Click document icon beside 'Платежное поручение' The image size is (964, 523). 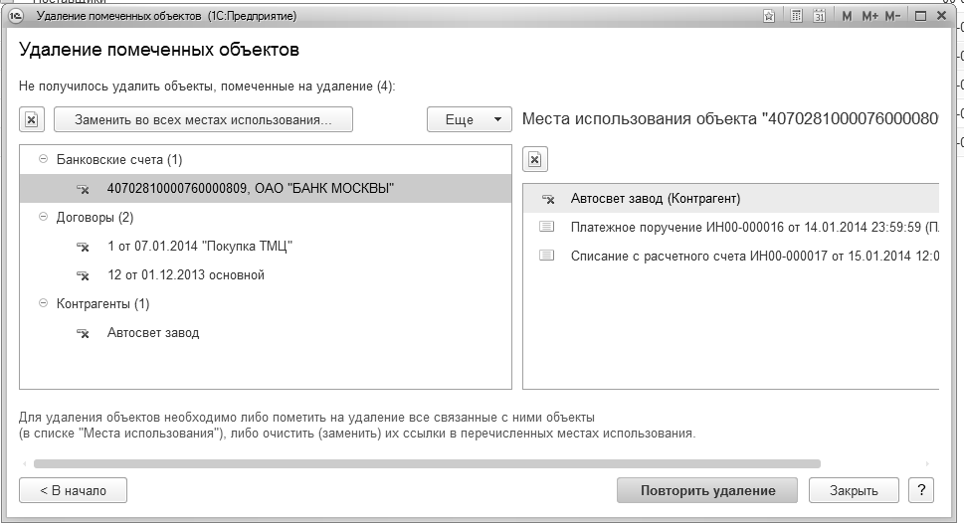[x=546, y=227]
